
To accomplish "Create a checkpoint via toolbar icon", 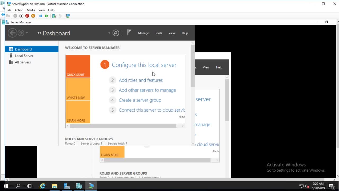I will [x=54, y=16].
